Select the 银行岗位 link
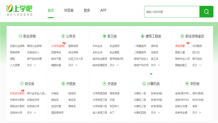 [x=197, y=59]
